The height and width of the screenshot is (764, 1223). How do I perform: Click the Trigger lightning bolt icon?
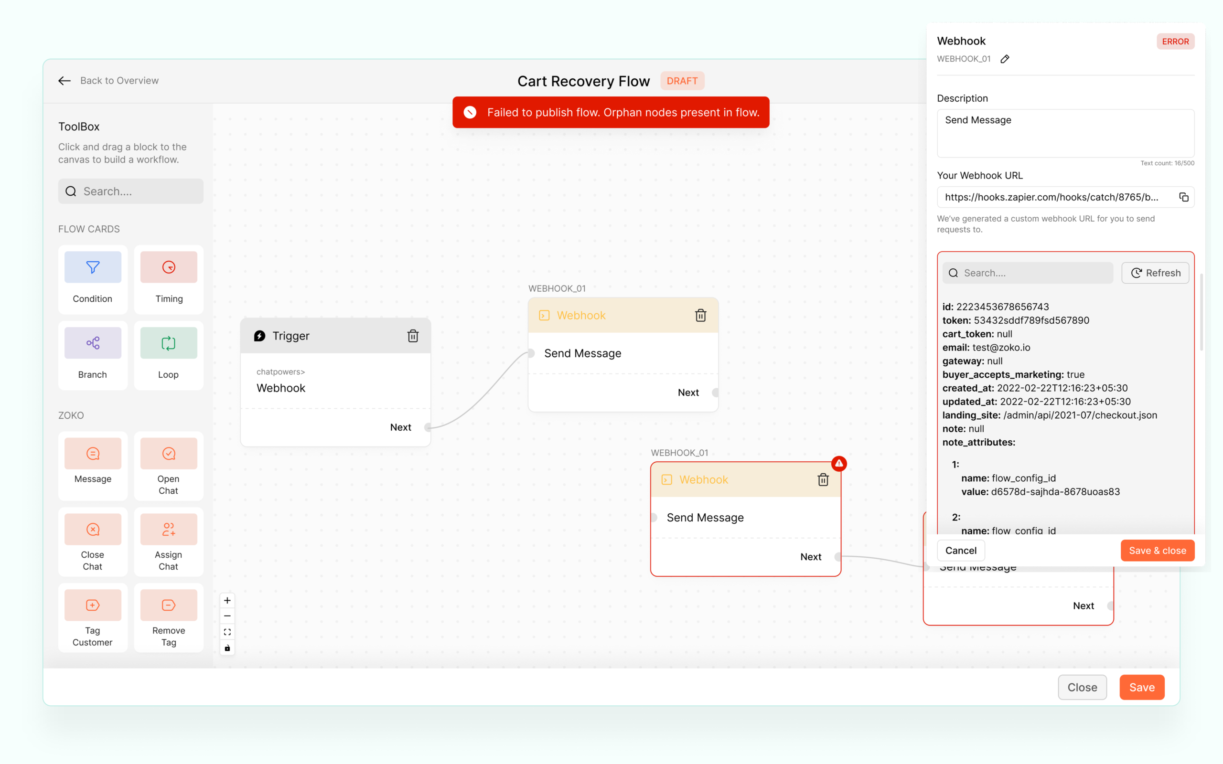(259, 336)
